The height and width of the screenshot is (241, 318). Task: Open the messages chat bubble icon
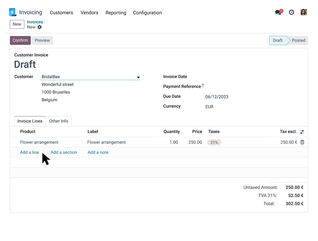[278, 12]
